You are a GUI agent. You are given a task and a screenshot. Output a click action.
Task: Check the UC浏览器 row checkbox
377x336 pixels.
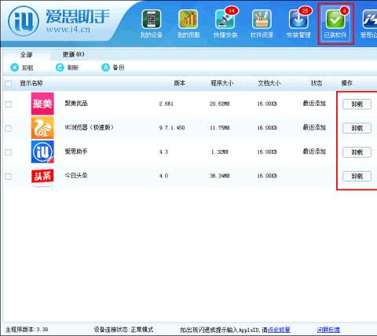(9, 129)
